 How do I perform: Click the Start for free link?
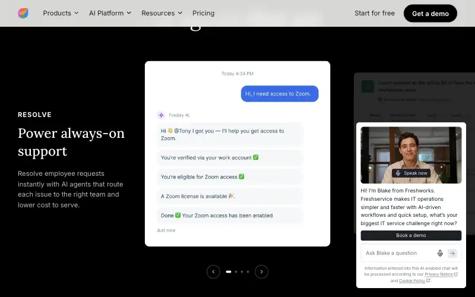click(375, 13)
